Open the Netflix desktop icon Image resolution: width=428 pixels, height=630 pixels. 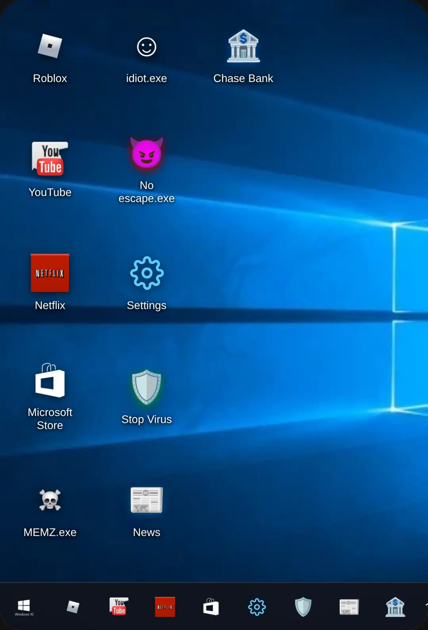(50, 273)
